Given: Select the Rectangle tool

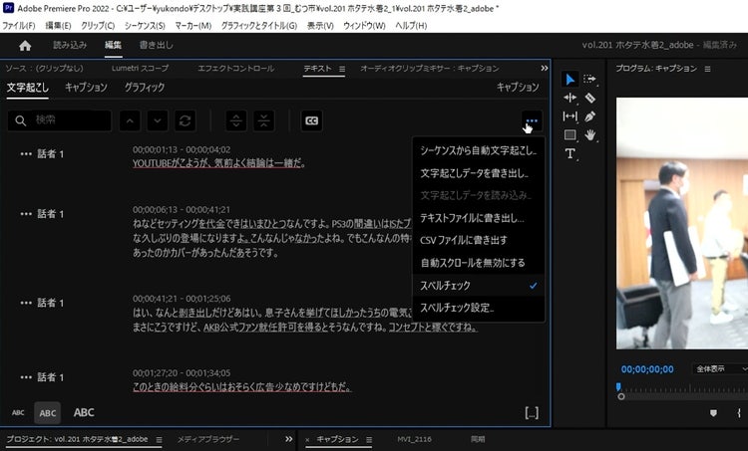Looking at the screenshot, I should (x=569, y=135).
